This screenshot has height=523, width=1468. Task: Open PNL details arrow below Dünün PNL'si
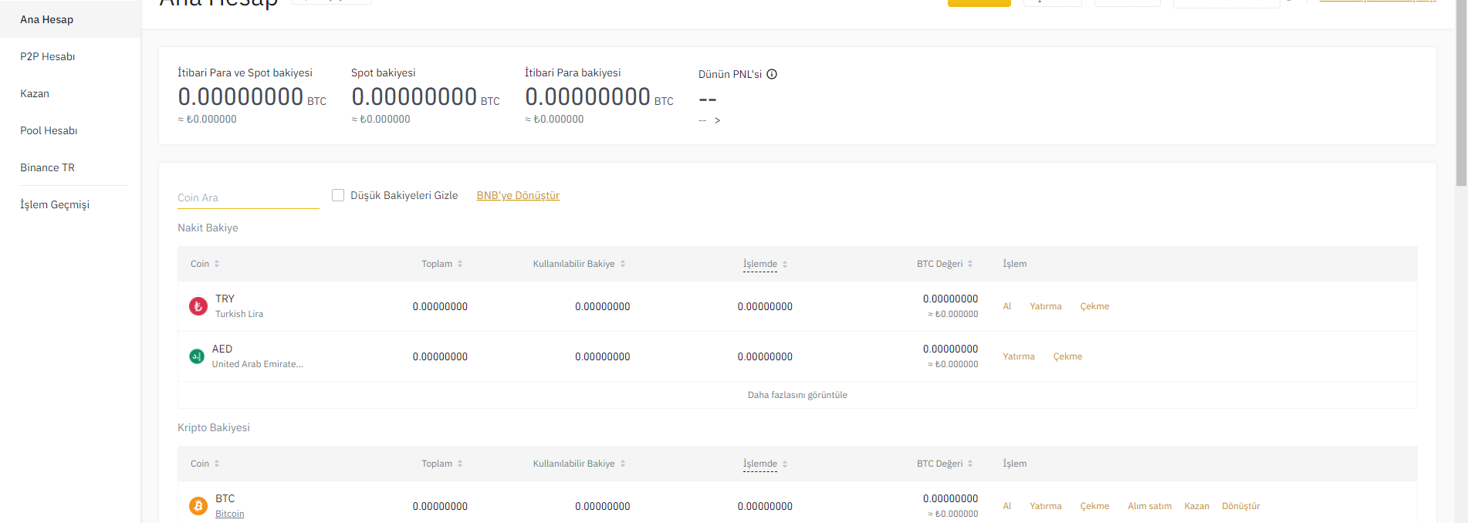coord(717,120)
